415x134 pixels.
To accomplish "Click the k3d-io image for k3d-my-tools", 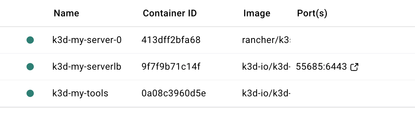I will tap(266, 94).
